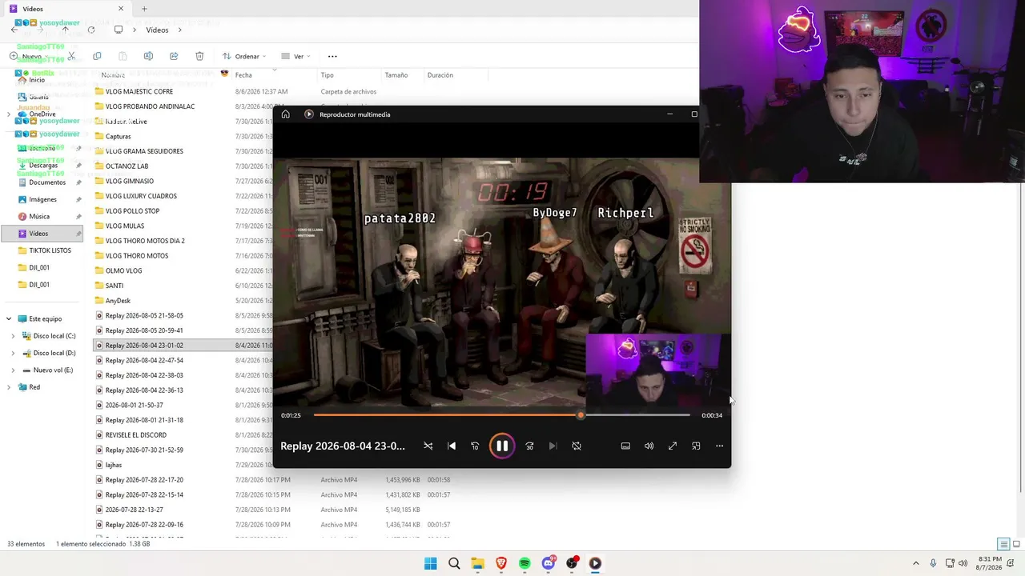Open File Explorer's see more menu

332,56
